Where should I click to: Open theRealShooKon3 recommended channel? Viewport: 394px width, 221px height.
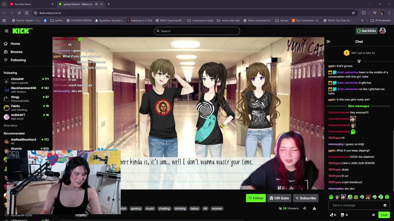click(26, 141)
